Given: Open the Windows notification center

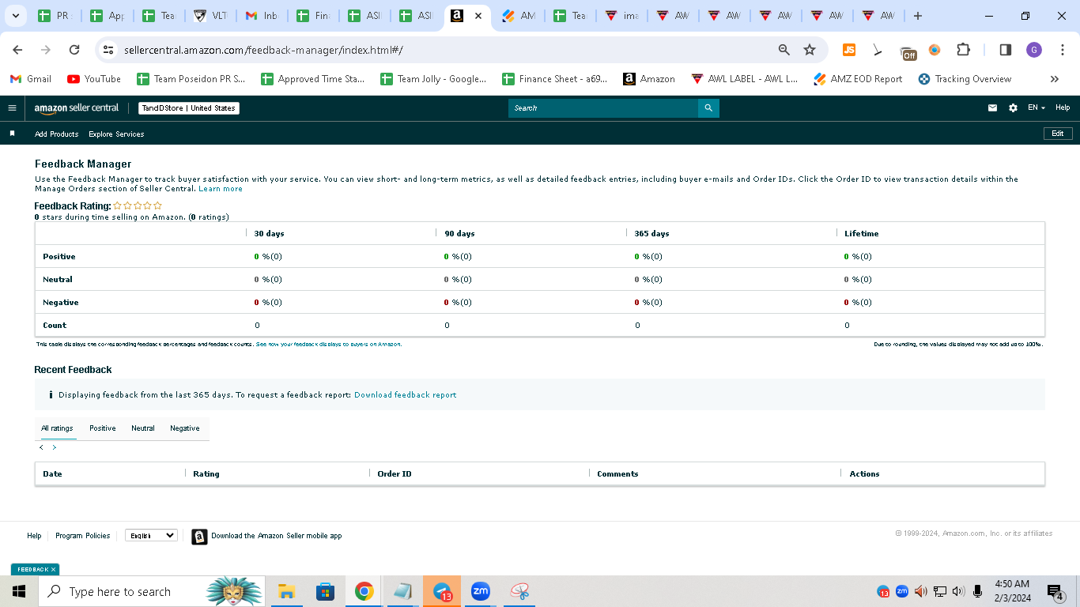Looking at the screenshot, I should point(1055,591).
